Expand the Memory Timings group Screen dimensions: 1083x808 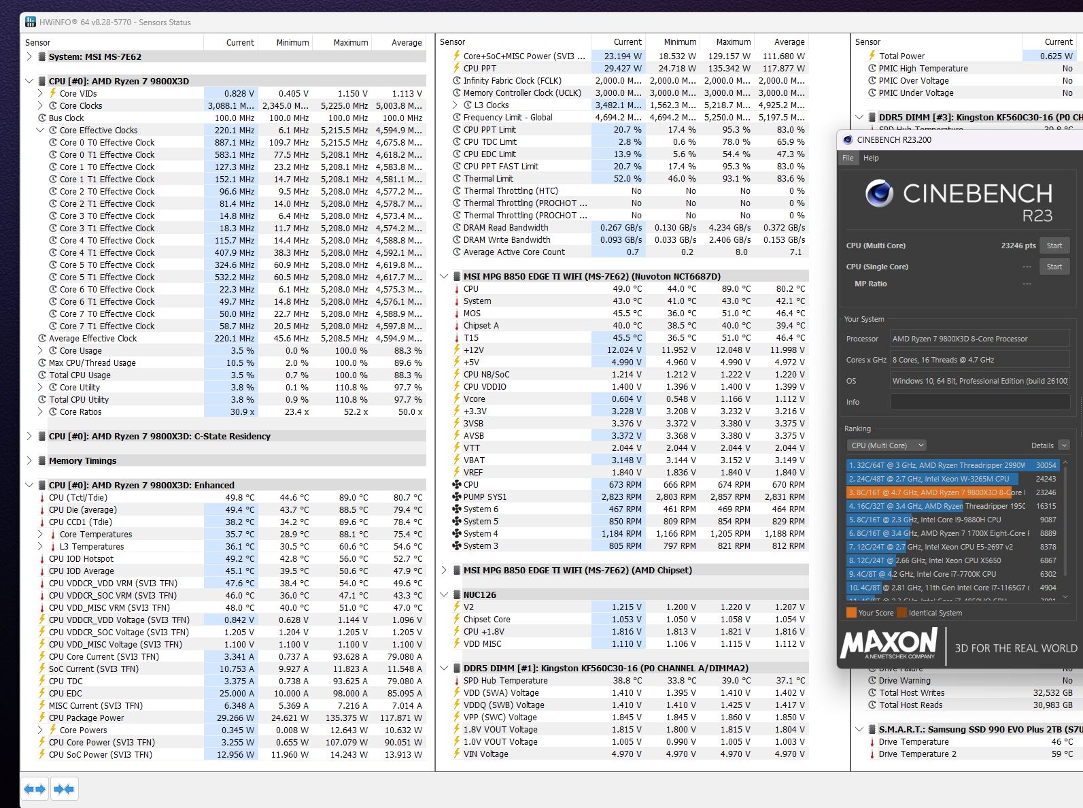(29, 460)
